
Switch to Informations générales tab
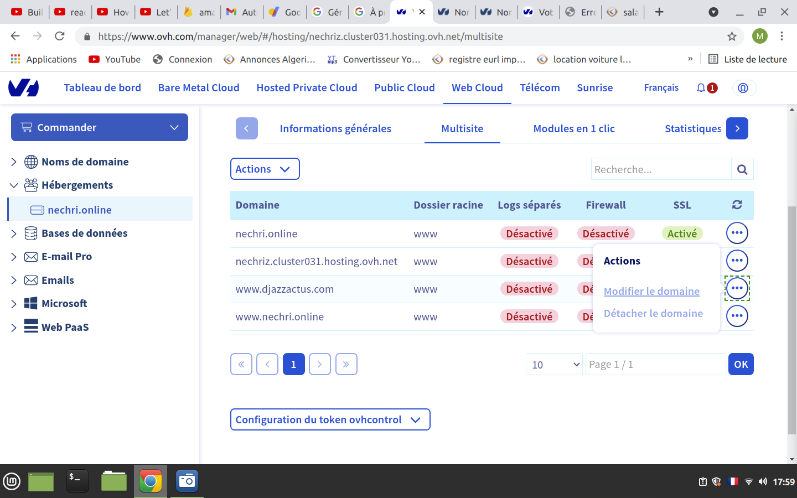tap(335, 129)
